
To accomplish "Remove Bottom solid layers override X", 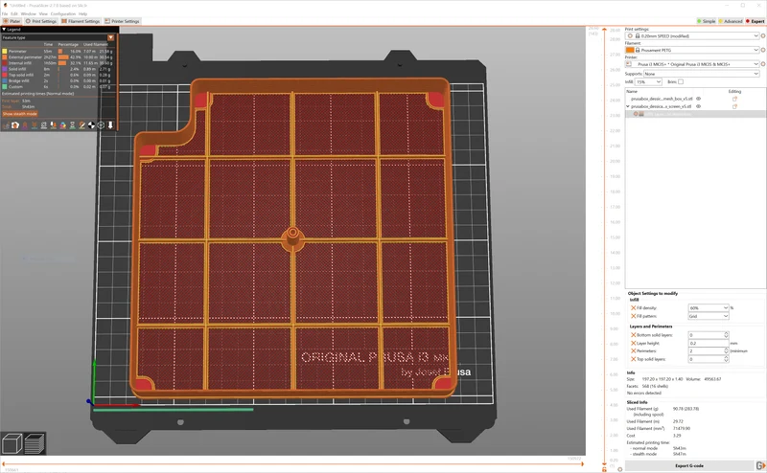I will 634,335.
